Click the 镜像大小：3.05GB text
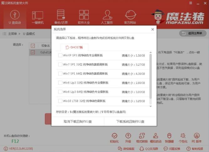Image resolution: width=209 pixels, height=152 pixels. click(133, 101)
